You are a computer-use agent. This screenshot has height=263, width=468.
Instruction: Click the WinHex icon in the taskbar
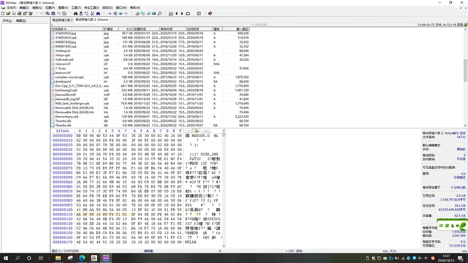[105, 258]
